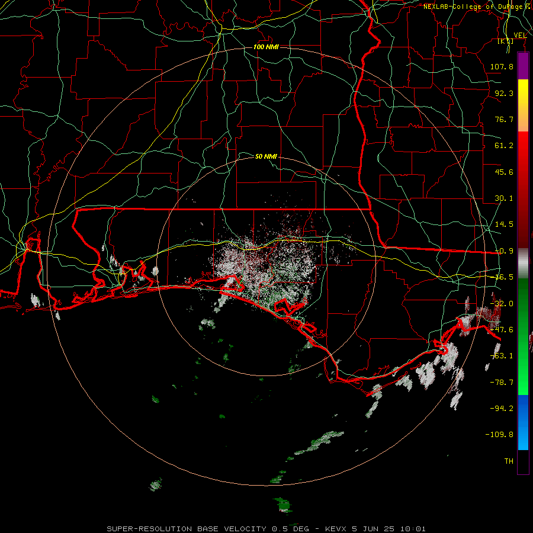The height and width of the screenshot is (533, 533).
Task: Select the -109.8 legend value
Action: point(499,435)
